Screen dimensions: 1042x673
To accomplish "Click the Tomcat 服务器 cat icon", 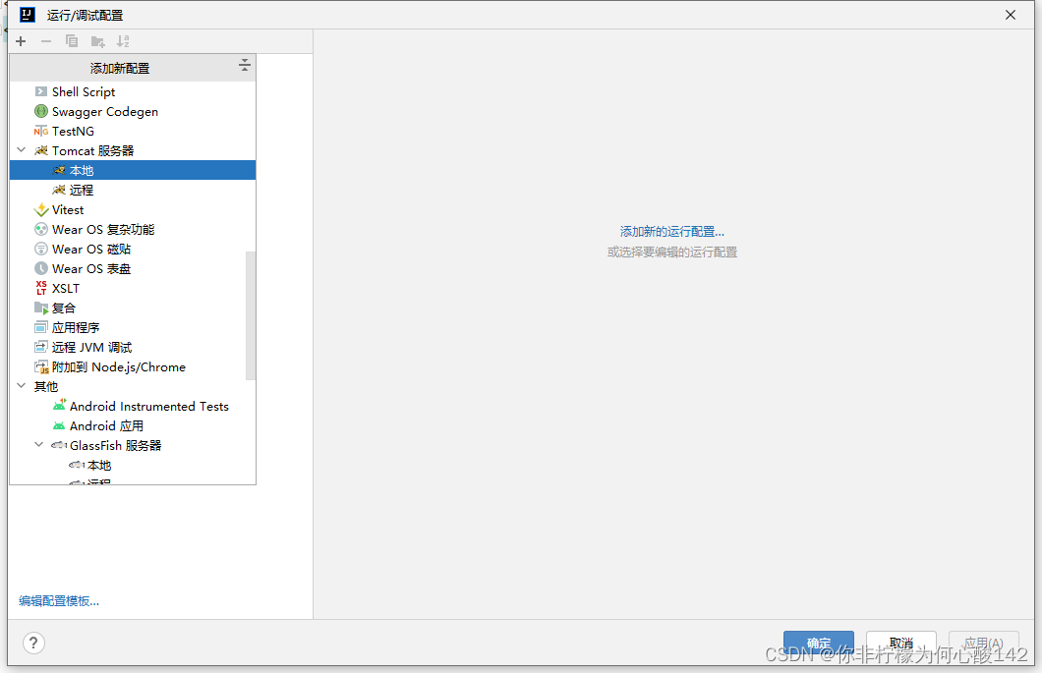I will [x=41, y=150].
